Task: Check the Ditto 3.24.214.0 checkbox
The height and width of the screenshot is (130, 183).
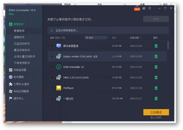Action: (52, 77)
